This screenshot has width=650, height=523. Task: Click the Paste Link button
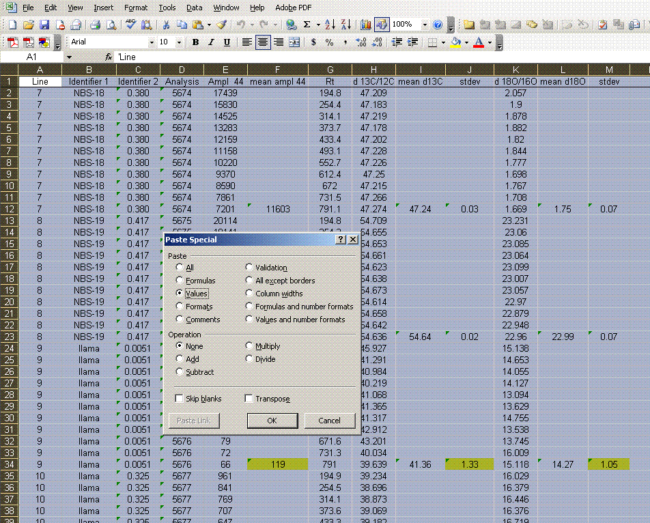coord(194,420)
